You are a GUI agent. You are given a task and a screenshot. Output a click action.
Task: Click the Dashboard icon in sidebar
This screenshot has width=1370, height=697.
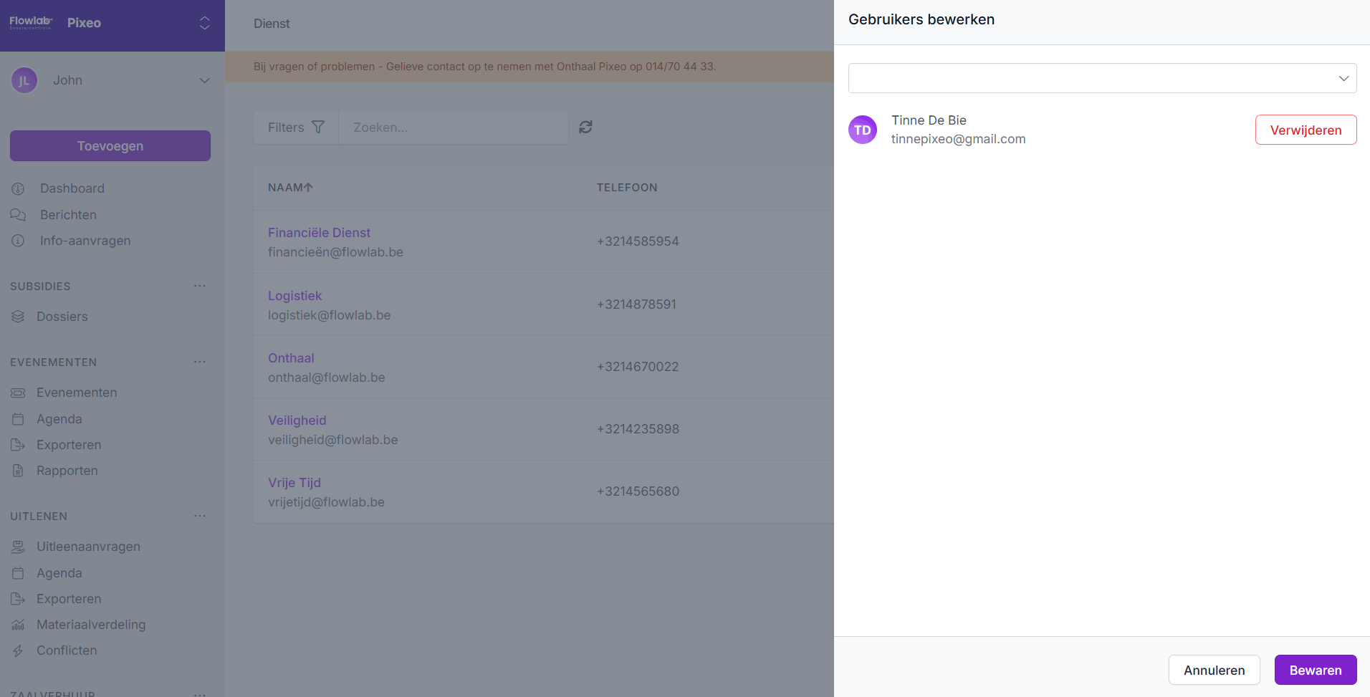[18, 188]
